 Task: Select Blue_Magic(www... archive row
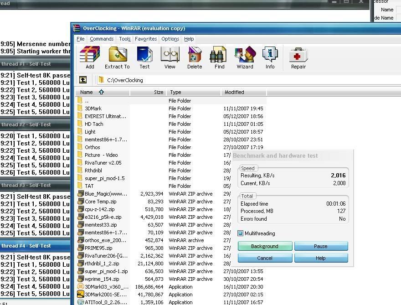[154, 194]
